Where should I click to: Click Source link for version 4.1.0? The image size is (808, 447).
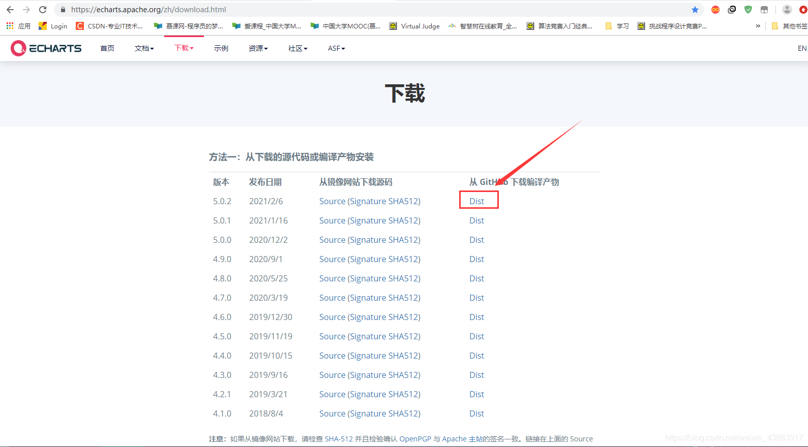coord(332,413)
